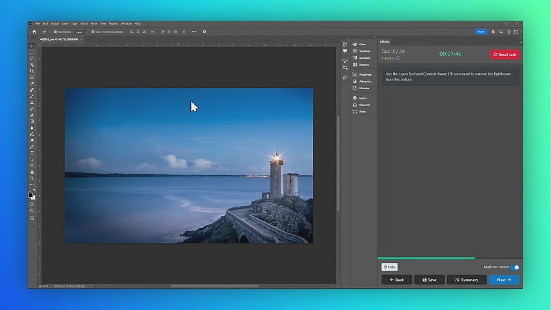The height and width of the screenshot is (310, 551).
Task: Activate the Zoom tool in the toolbar
Action: pyautogui.click(x=32, y=178)
